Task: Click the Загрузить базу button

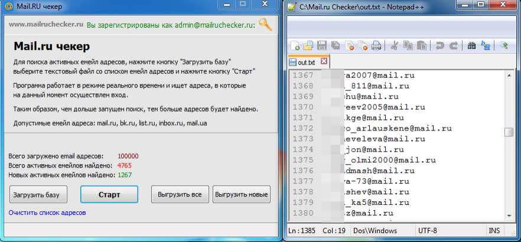Action: tap(38, 194)
